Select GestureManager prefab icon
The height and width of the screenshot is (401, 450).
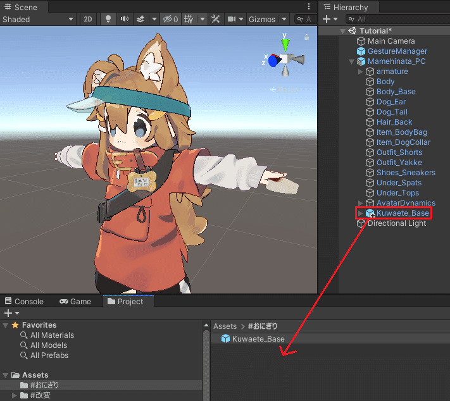pyautogui.click(x=361, y=51)
